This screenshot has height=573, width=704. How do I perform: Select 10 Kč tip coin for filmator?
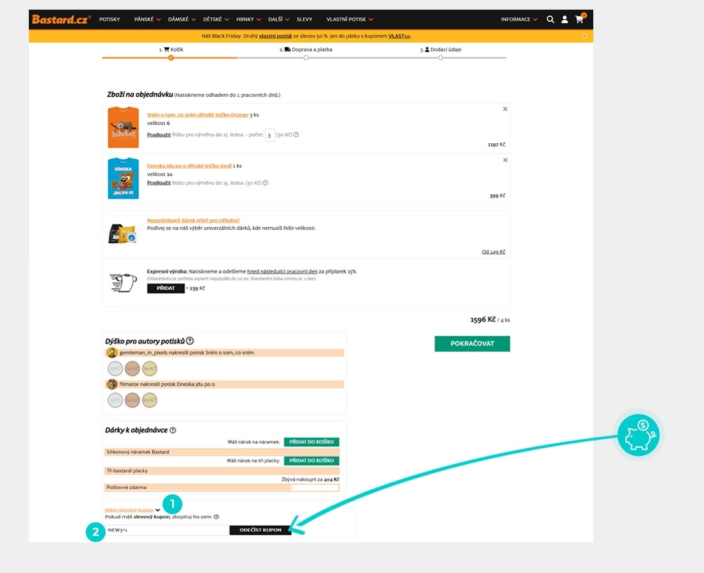(x=132, y=400)
